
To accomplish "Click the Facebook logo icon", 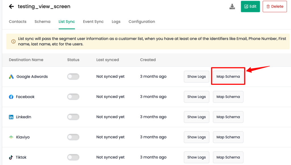I will [x=11, y=97].
